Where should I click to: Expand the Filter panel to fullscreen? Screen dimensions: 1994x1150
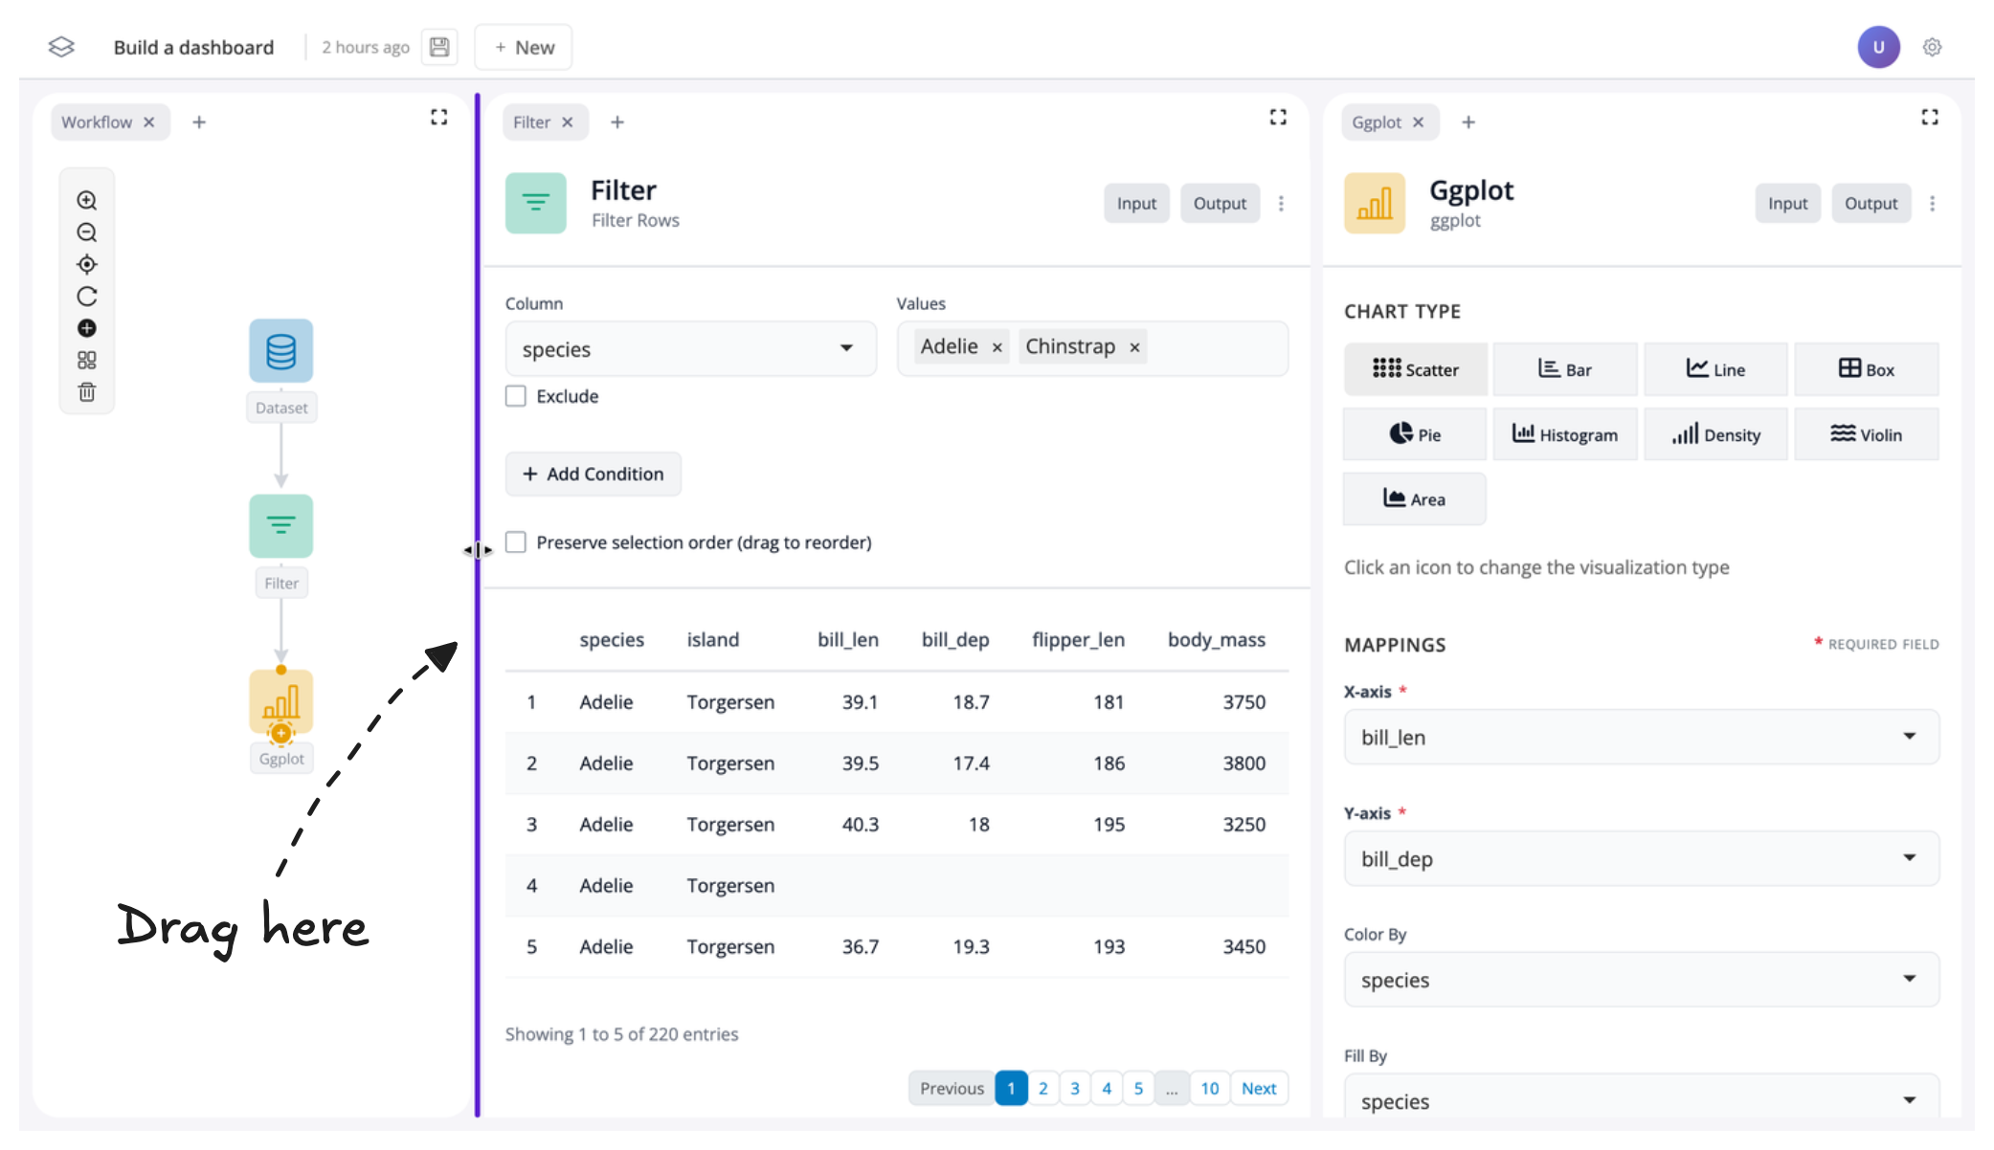(1278, 118)
